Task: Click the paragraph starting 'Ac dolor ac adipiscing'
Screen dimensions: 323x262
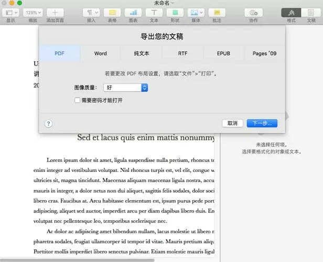Action: click(124, 242)
